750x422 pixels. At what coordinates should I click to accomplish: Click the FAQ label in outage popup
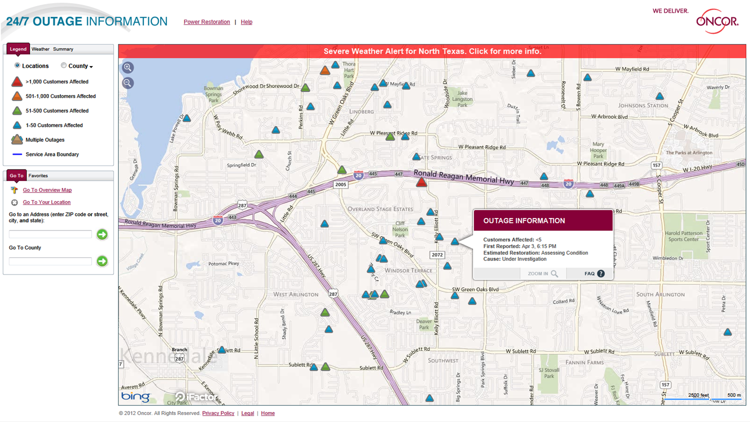589,273
